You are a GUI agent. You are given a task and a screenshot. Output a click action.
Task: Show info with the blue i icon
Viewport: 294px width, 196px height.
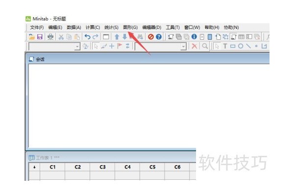pos(194,37)
